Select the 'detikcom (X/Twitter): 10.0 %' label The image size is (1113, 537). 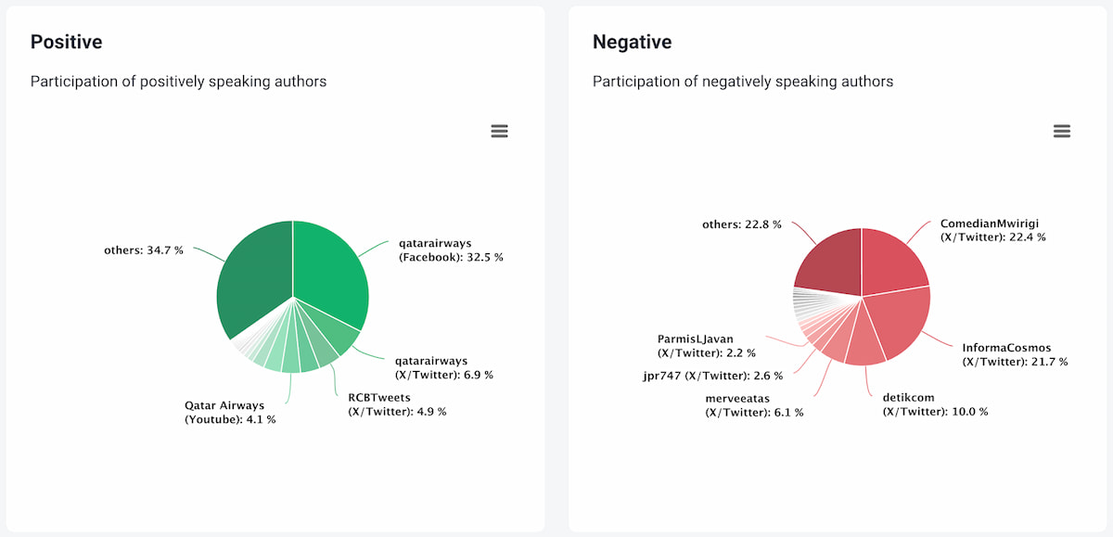tap(935, 404)
